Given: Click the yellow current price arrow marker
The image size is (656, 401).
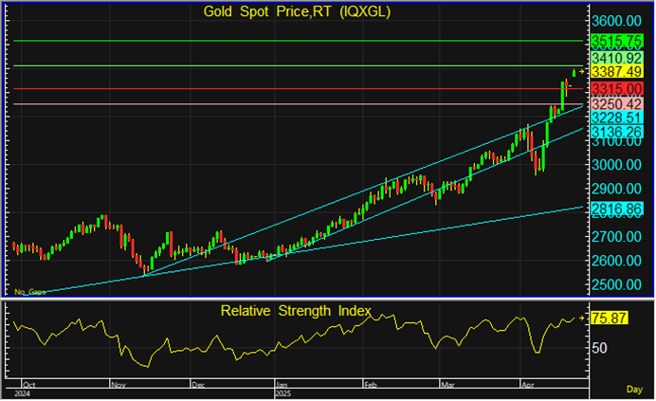Looking at the screenshot, I should (x=583, y=72).
